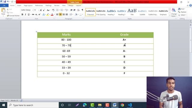Toggle Bold formatting

pos(22,14)
